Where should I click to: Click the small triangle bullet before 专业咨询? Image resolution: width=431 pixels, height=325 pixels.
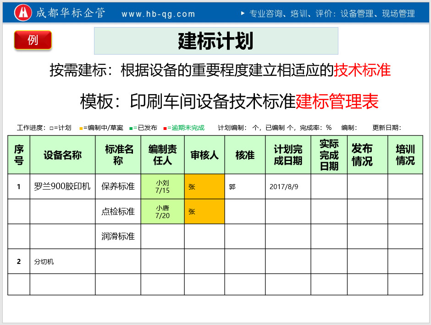point(243,13)
